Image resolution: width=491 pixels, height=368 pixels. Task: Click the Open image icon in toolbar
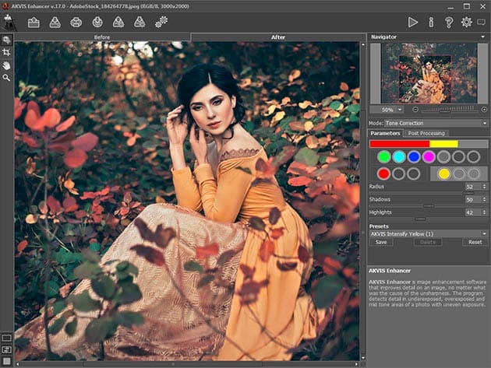tap(34, 22)
